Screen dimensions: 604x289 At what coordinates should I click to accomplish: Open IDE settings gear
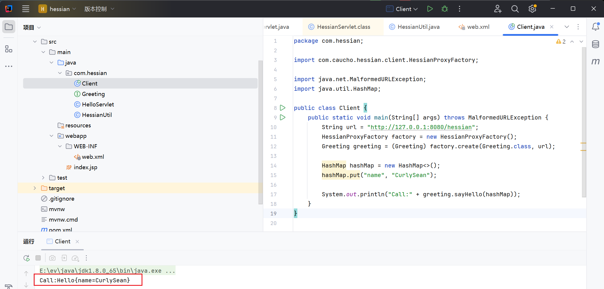(x=532, y=9)
